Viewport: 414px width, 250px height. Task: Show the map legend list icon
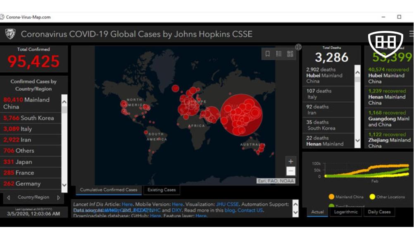(279, 54)
